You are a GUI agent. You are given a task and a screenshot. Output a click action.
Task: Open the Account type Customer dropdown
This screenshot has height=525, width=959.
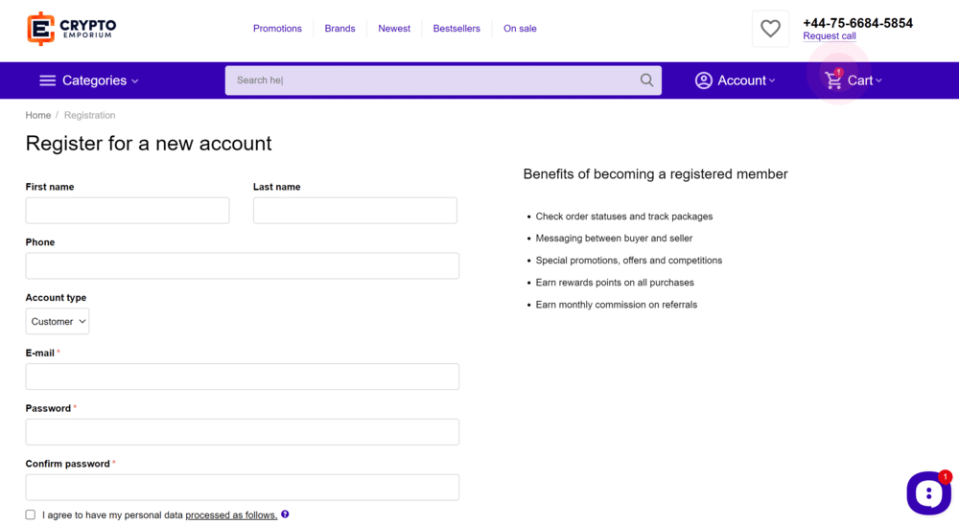58,322
